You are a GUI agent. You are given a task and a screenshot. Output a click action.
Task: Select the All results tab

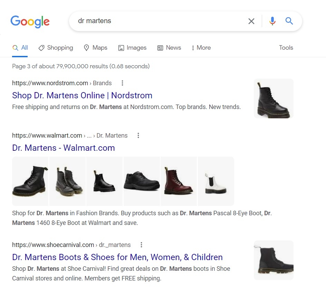tap(20, 48)
